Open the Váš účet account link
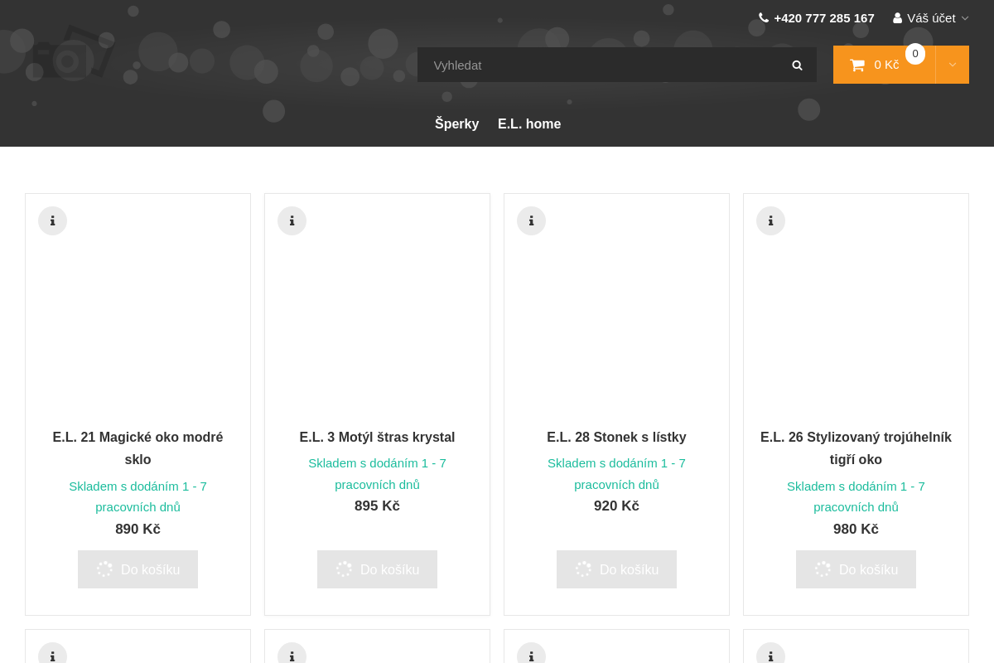994x663 pixels. pyautogui.click(x=931, y=18)
